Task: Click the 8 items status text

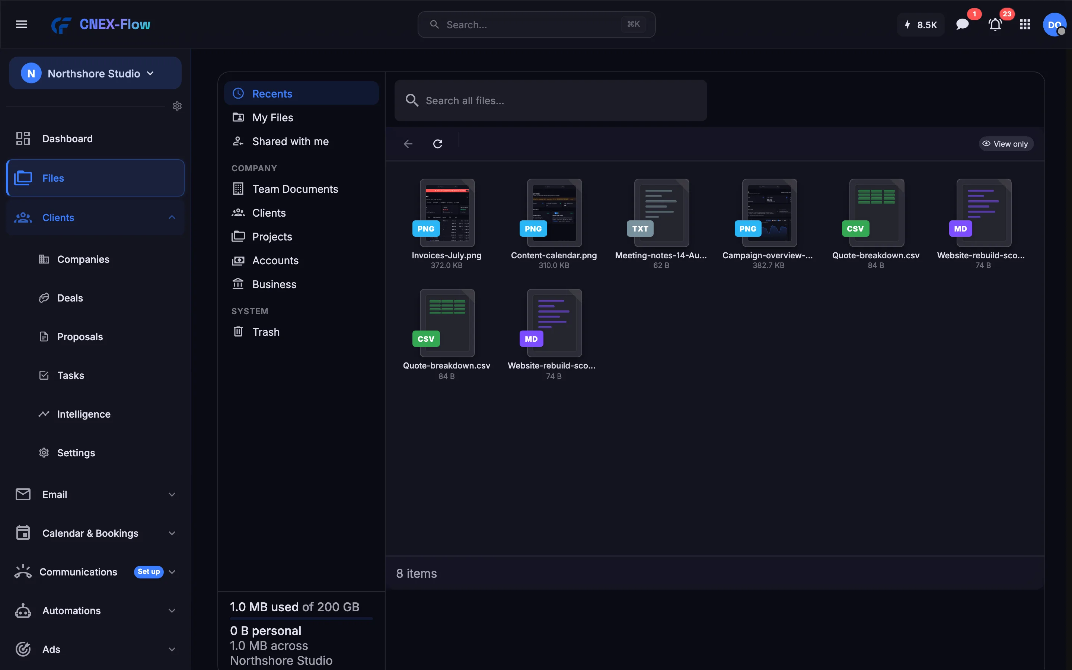Action: pyautogui.click(x=417, y=573)
